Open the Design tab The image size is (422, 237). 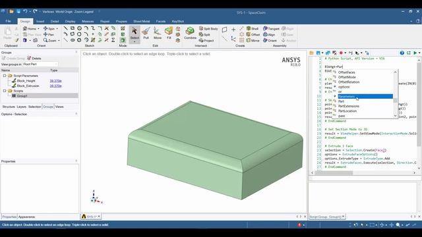25,21
